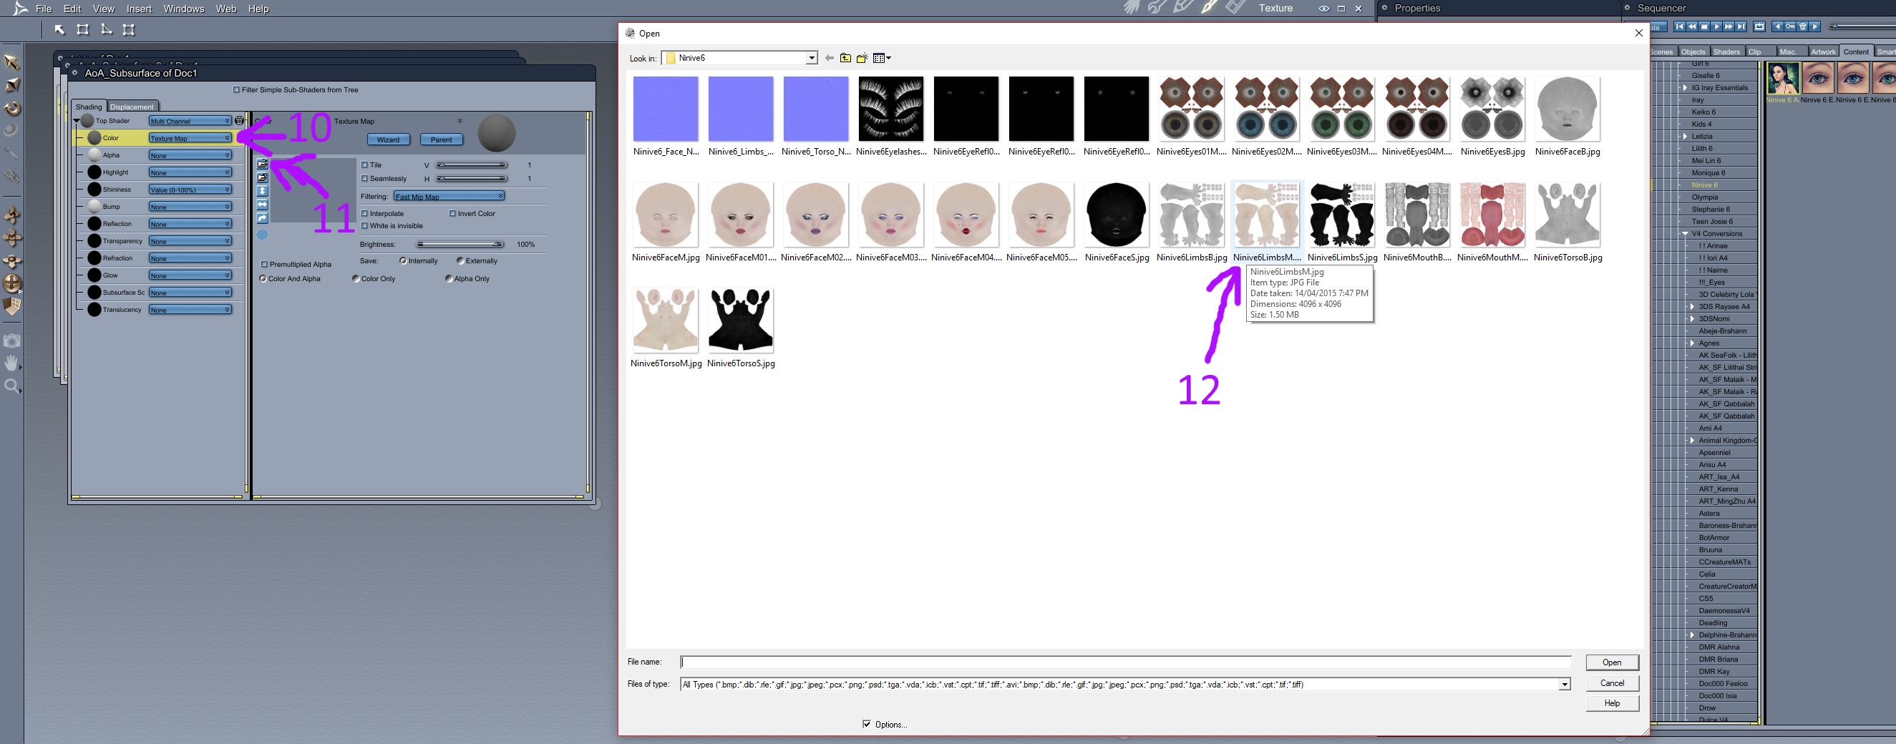1896x744 pixels.
Task: Select the camera tool in left toolbar
Action: (12, 341)
